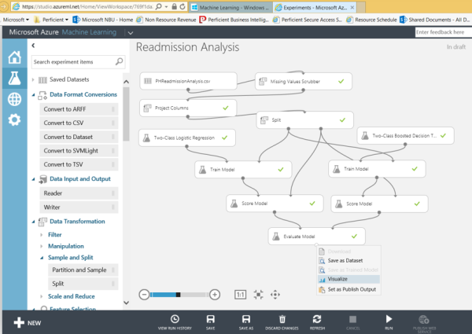Image resolution: width=472 pixels, height=334 pixels.
Task: Click the Save icon in bottom bar
Action: tap(210, 319)
